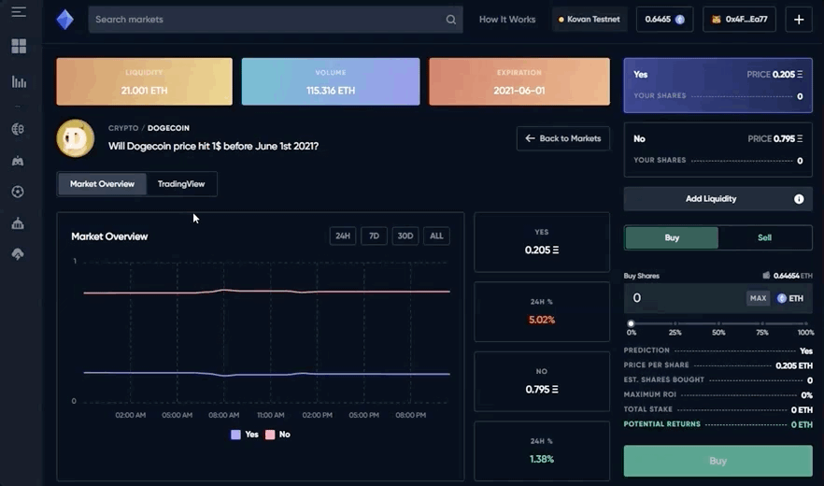Select the 7D chart range
Screen dimensions: 824x486
374,236
